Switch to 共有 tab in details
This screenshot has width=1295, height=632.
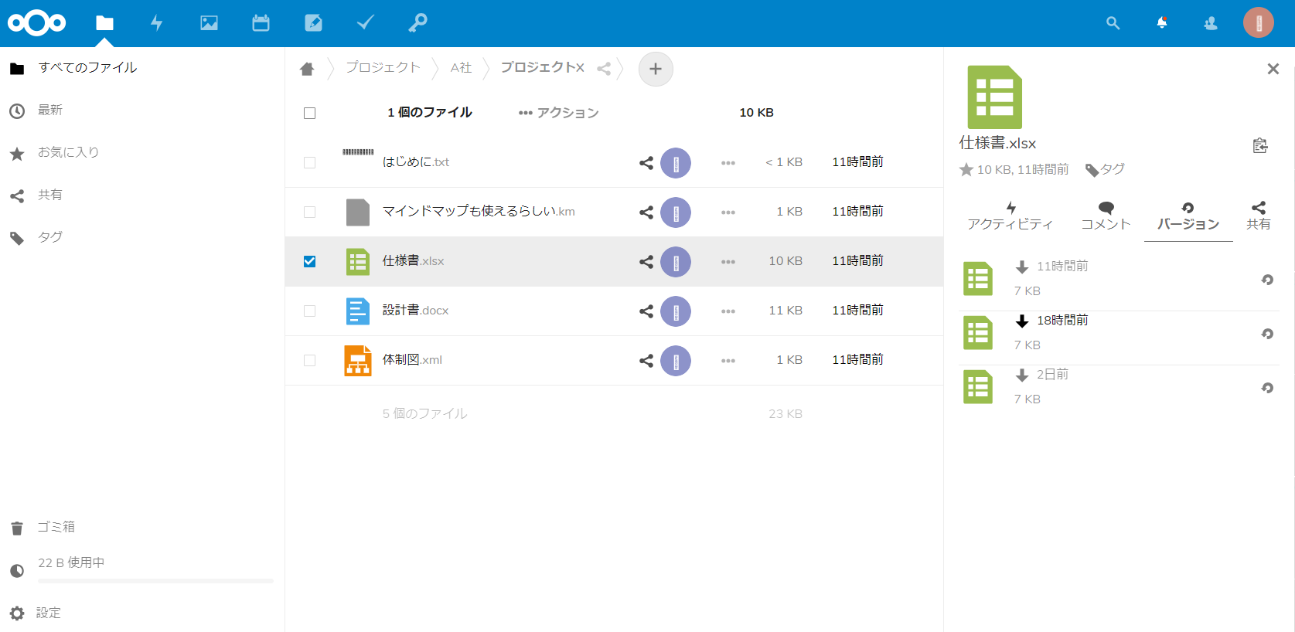(x=1259, y=216)
